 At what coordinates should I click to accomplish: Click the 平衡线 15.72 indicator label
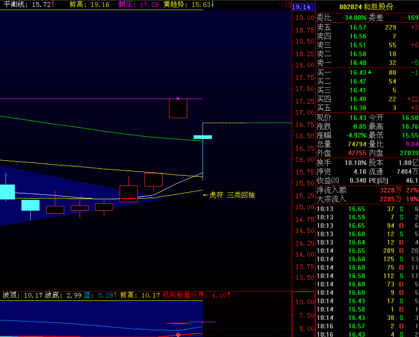pyautogui.click(x=29, y=4)
